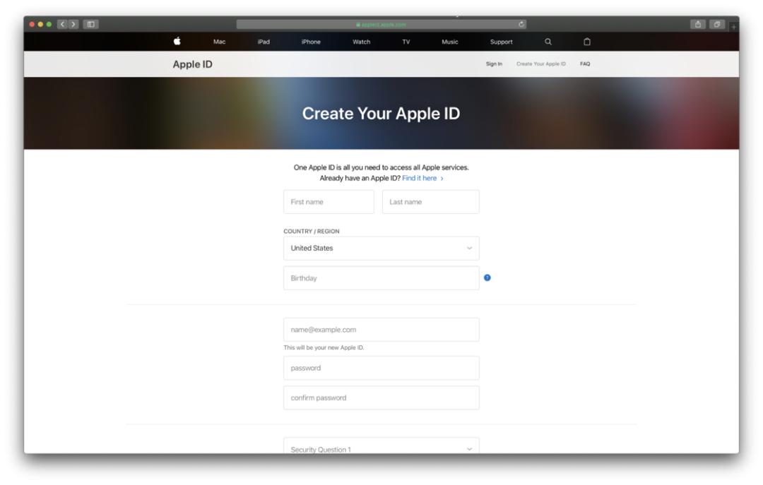The height and width of the screenshot is (485, 763).
Task: Open the Watch menu item
Action: (x=362, y=42)
